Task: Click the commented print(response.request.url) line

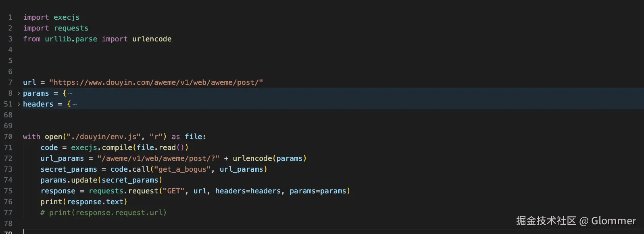Action: click(103, 213)
